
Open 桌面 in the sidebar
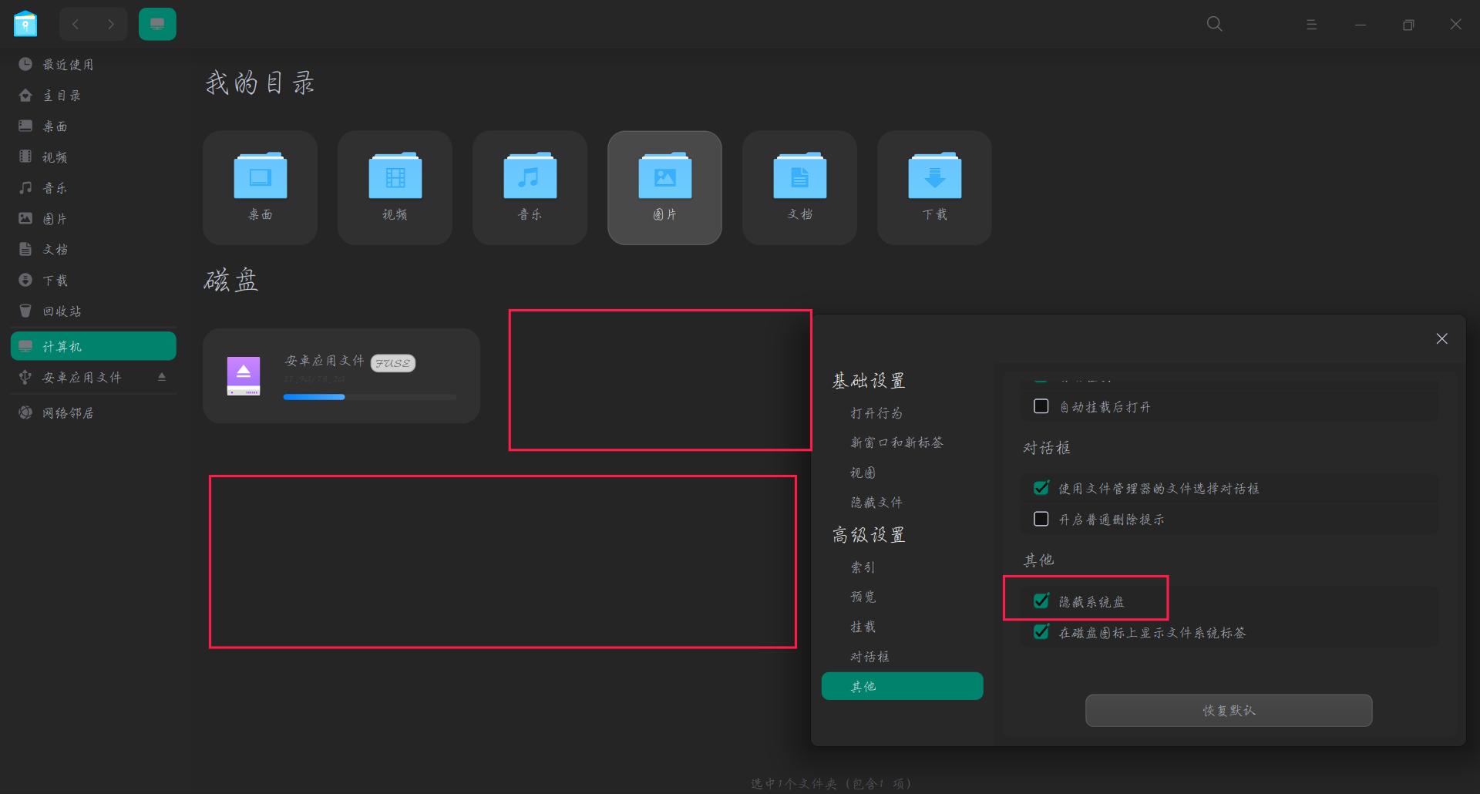tap(93, 126)
